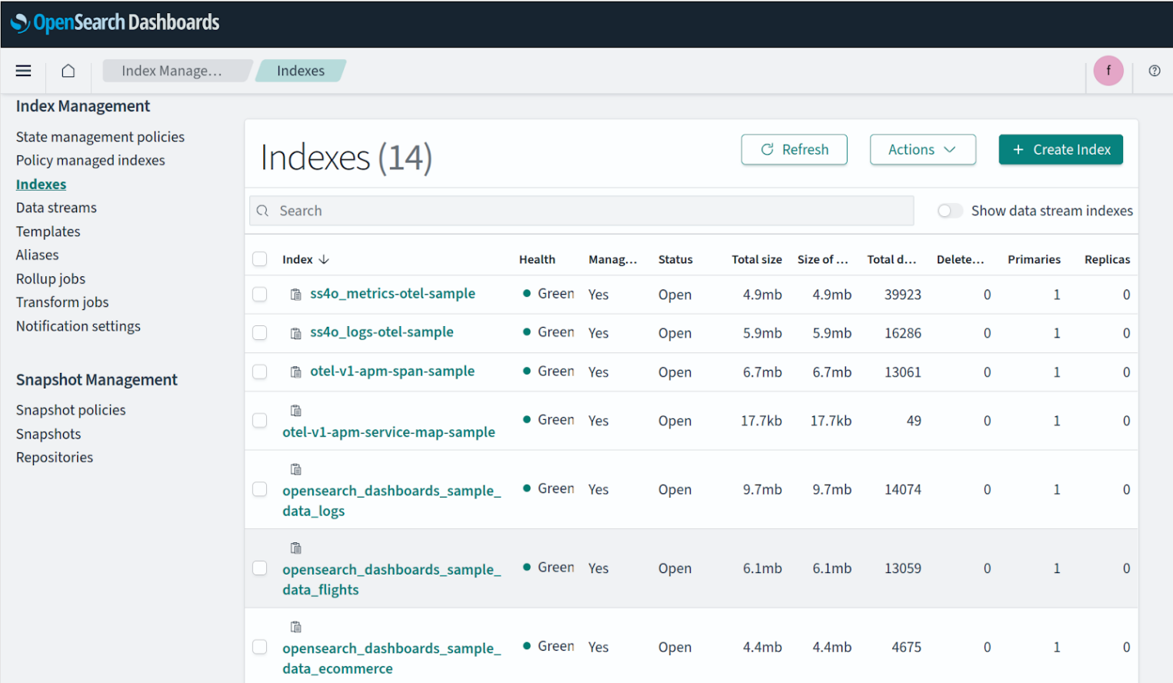Screen dimensions: 1173x683
Task: Go to the home icon
Action: tap(68, 71)
